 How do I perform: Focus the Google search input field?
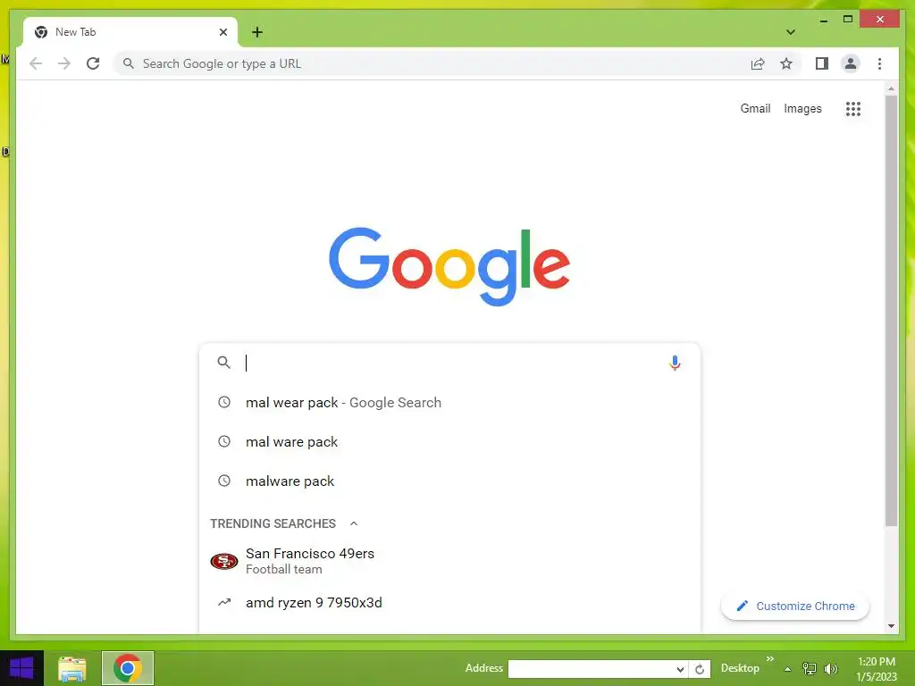pos(449,363)
